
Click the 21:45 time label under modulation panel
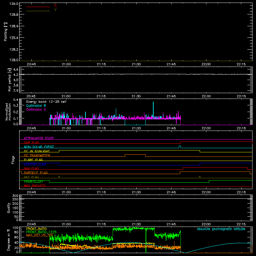tap(171, 128)
